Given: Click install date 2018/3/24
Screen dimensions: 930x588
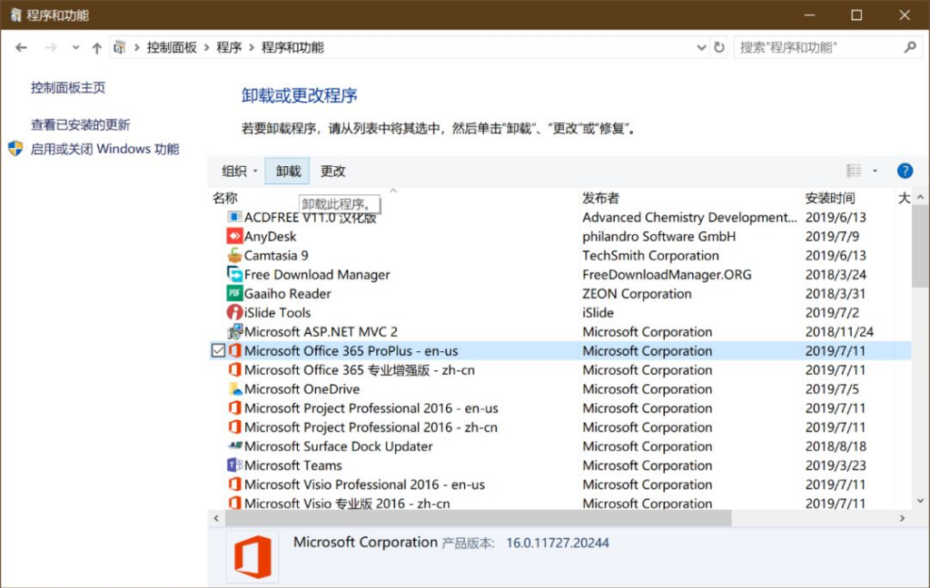Looking at the screenshot, I should [x=836, y=274].
